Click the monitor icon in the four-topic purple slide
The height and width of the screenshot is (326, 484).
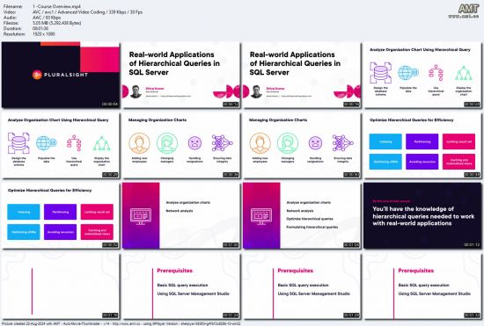261,216
